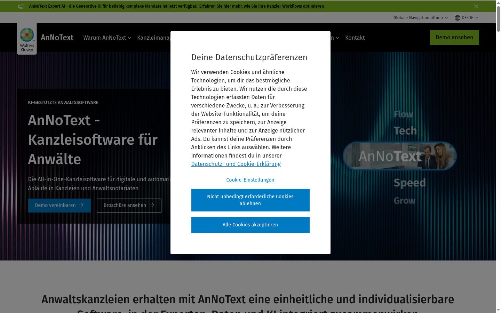Click the scrollbar up arrow
The image size is (501, 313).
(x=498, y=3)
